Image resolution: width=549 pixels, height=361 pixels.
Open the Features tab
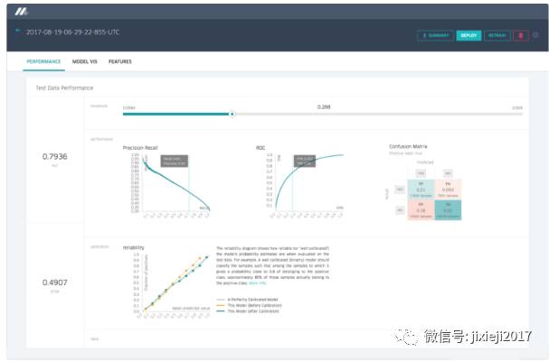(120, 61)
